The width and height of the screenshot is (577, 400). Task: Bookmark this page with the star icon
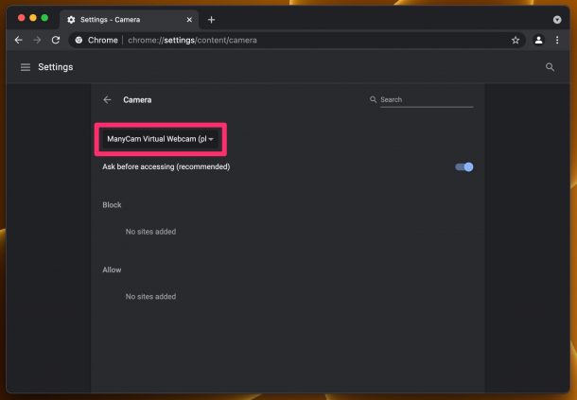(x=516, y=40)
